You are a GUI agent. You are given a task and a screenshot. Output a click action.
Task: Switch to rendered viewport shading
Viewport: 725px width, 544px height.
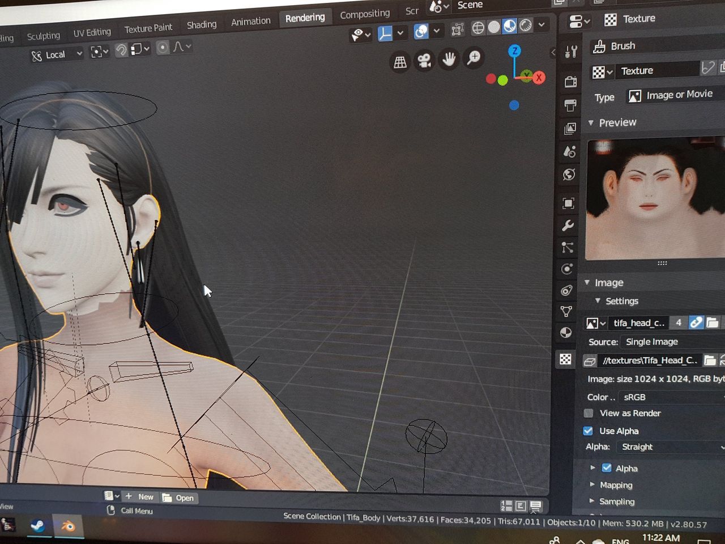click(x=526, y=25)
